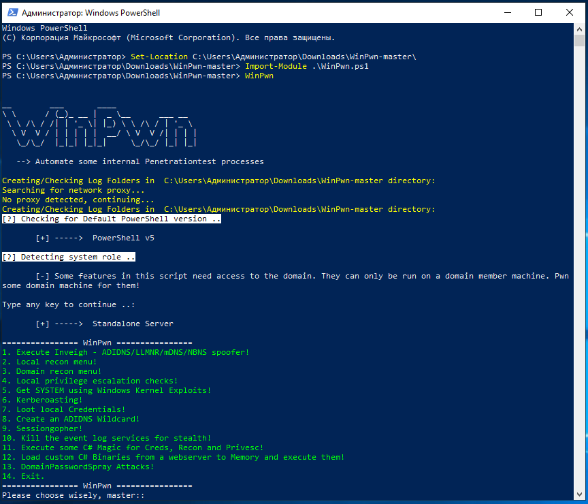
Task: Click the scrollbar up arrow
Action: [579, 29]
